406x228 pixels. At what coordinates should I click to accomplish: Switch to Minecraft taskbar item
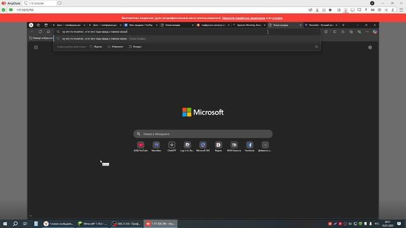click(93, 224)
